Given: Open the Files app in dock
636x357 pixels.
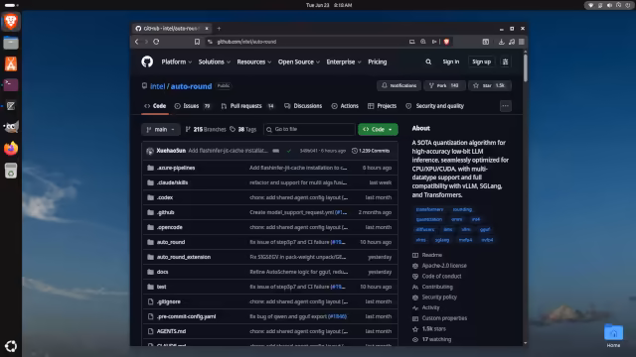Looking at the screenshot, I should tap(11, 43).
